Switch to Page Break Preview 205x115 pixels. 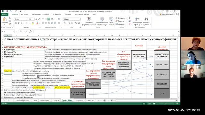click(x=154, y=103)
